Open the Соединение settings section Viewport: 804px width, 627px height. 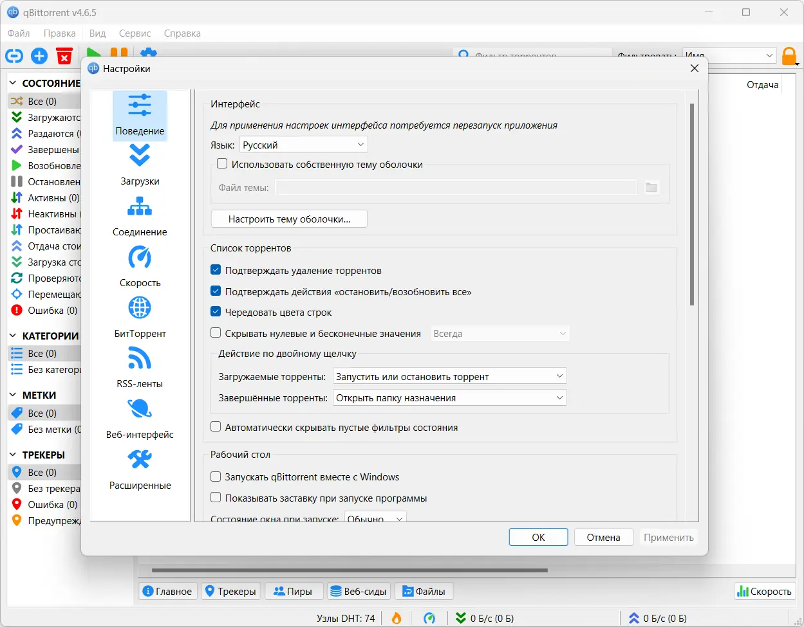click(139, 215)
